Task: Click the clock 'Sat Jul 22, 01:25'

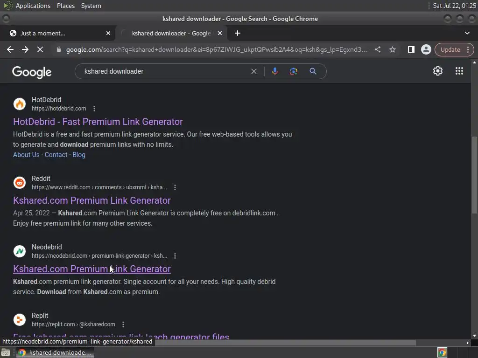Action: pyautogui.click(x=454, y=6)
